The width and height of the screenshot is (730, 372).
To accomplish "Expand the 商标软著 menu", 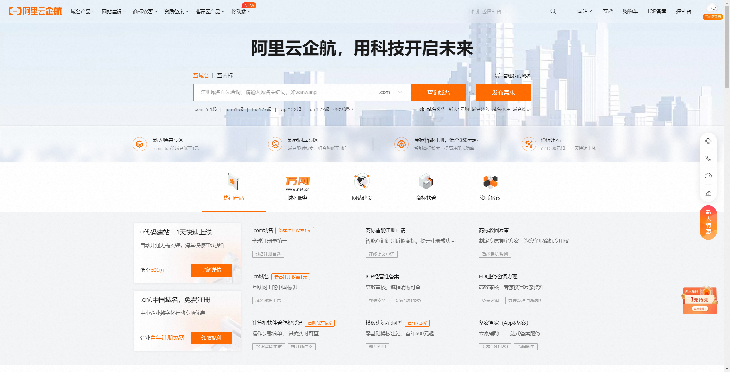I will point(145,11).
